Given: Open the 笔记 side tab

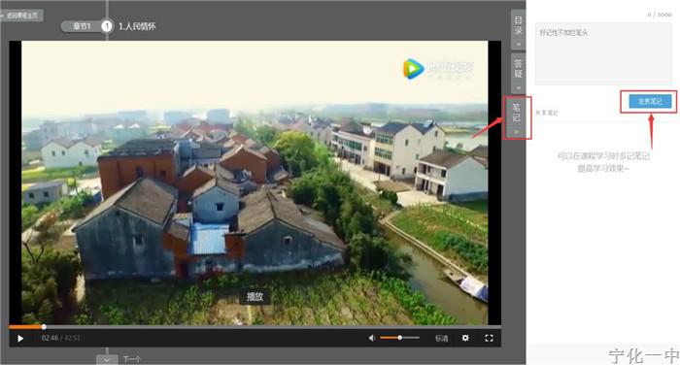Looking at the screenshot, I should pos(517,113).
